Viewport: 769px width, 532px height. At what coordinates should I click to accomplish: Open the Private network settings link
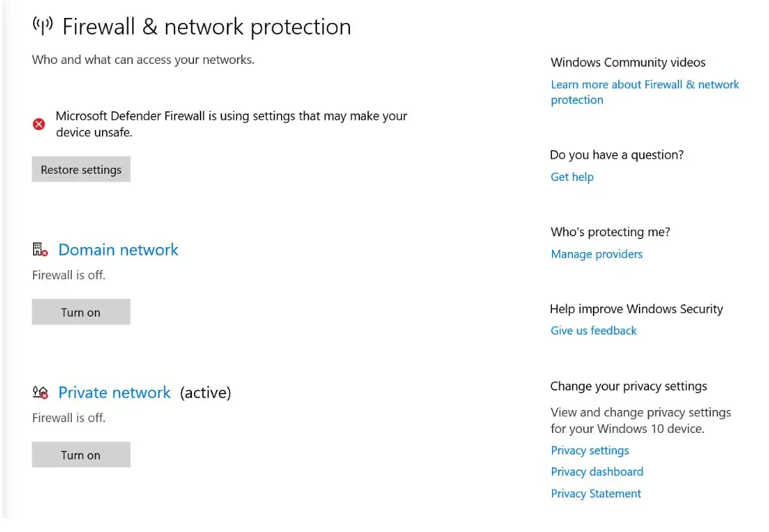click(114, 393)
